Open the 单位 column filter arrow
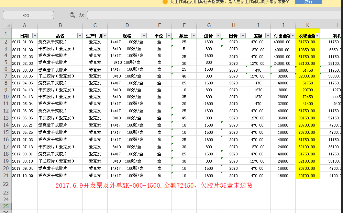The height and width of the screenshot is (213, 343). click(x=169, y=36)
